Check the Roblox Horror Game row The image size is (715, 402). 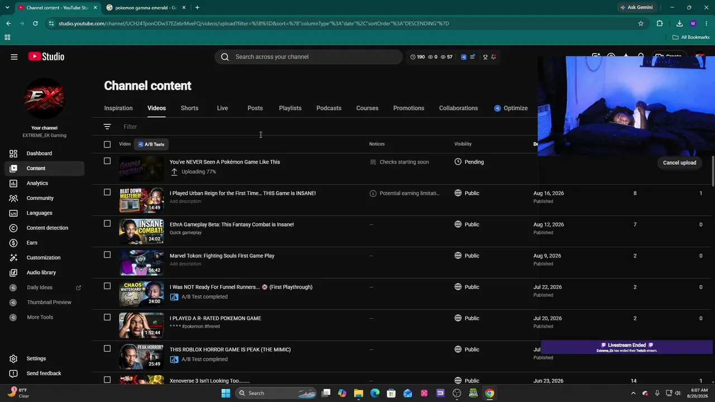click(x=107, y=349)
